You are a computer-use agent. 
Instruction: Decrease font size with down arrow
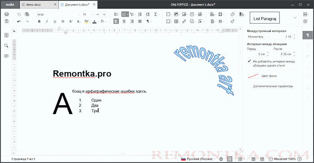104,14
